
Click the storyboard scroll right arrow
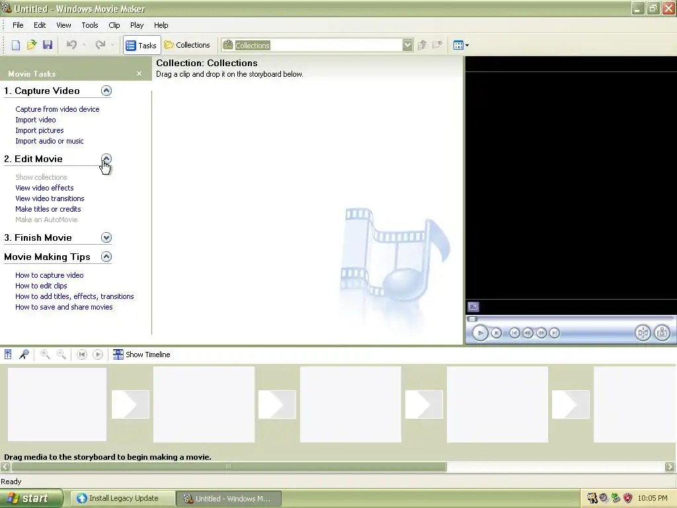pos(670,466)
